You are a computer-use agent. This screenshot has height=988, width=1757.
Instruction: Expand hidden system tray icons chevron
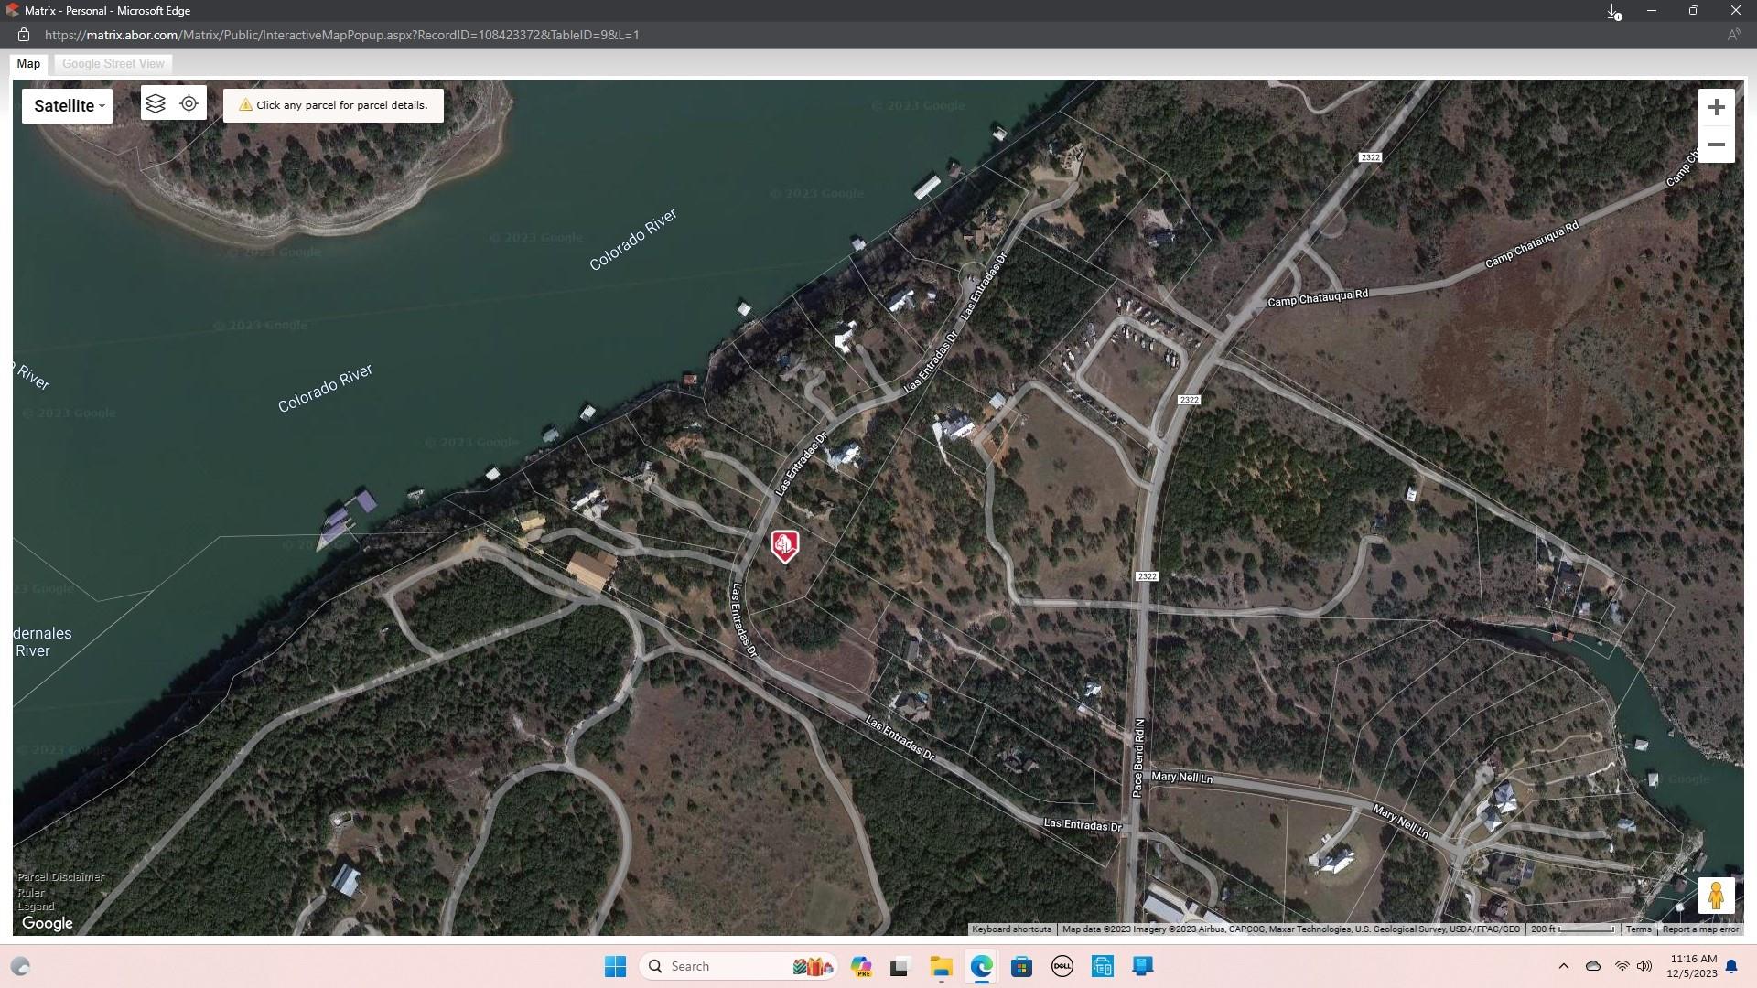click(1563, 966)
